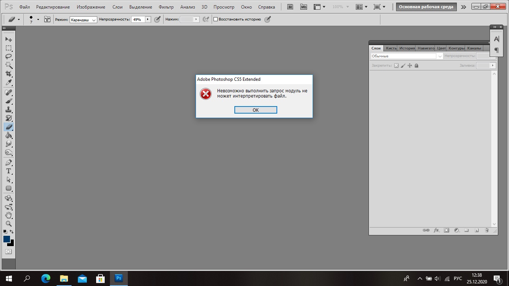Image resolution: width=509 pixels, height=286 pixels.
Task: Add a layer mask via panel icon
Action: [446, 231]
